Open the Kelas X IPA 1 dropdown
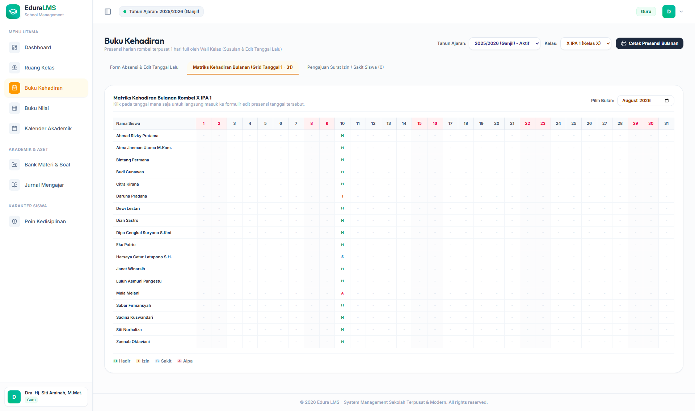Image resolution: width=695 pixels, height=411 pixels. point(586,43)
